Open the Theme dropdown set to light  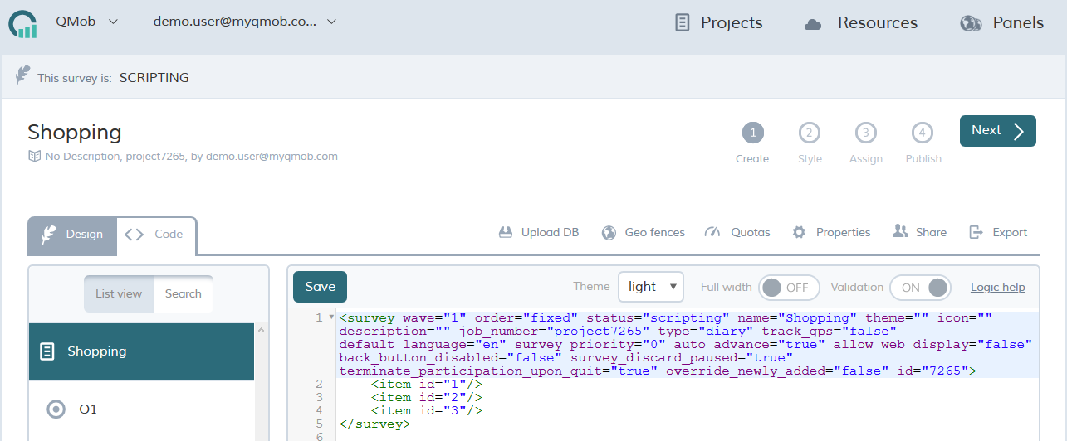click(x=651, y=287)
